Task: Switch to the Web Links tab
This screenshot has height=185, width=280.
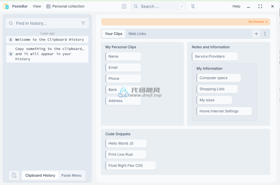Action: coord(137,34)
